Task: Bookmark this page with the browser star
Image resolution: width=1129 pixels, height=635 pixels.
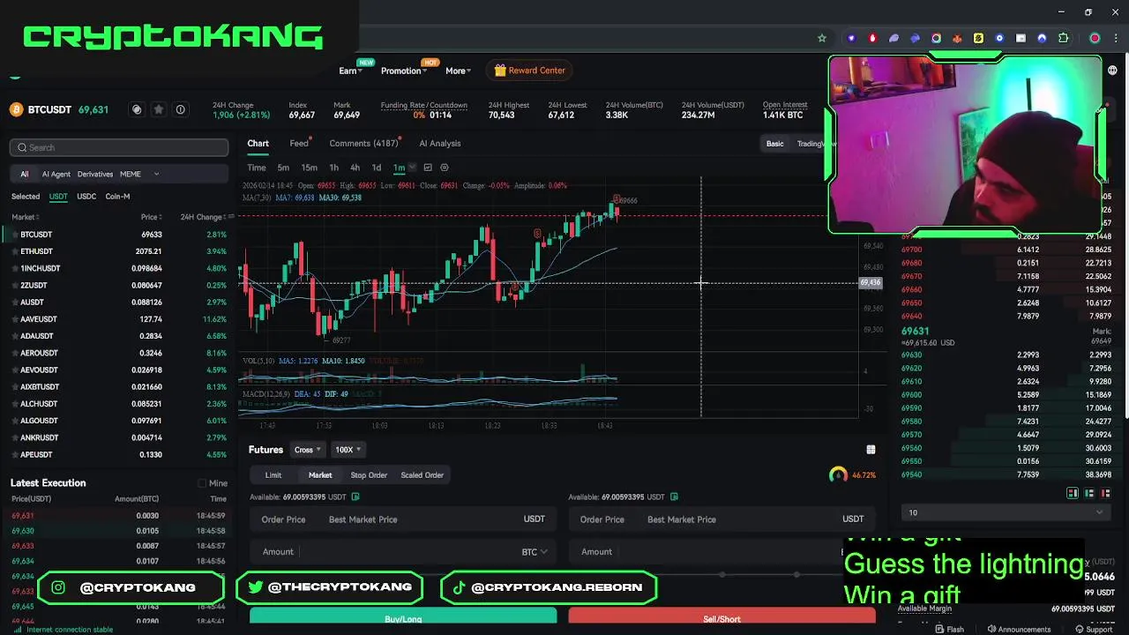Action: [822, 38]
